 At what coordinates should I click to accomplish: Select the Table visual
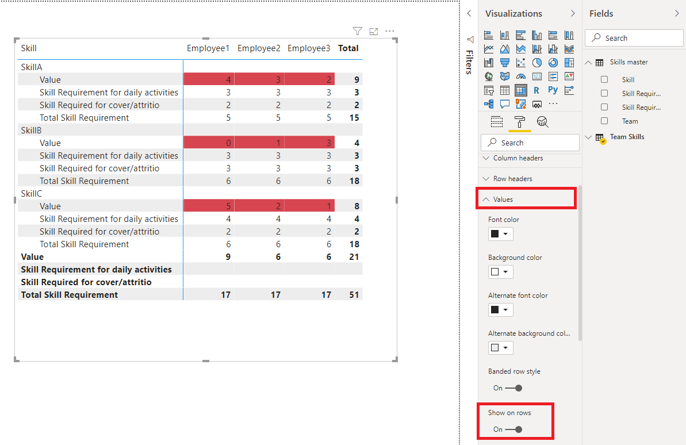(x=505, y=90)
